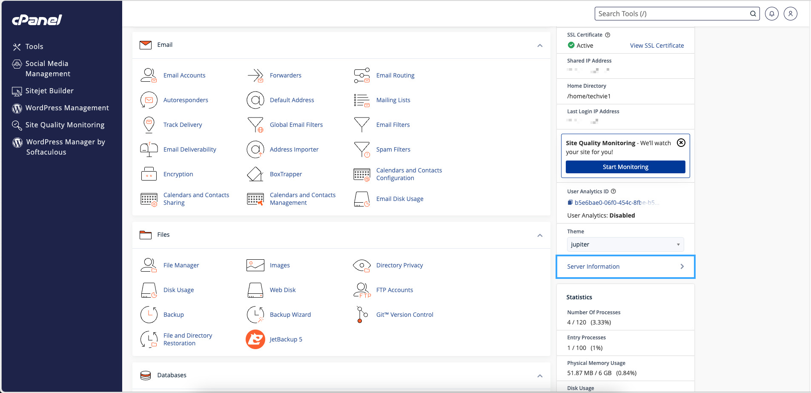This screenshot has width=811, height=393.
Task: Open the FTP Accounts tool
Action: pyautogui.click(x=394, y=290)
